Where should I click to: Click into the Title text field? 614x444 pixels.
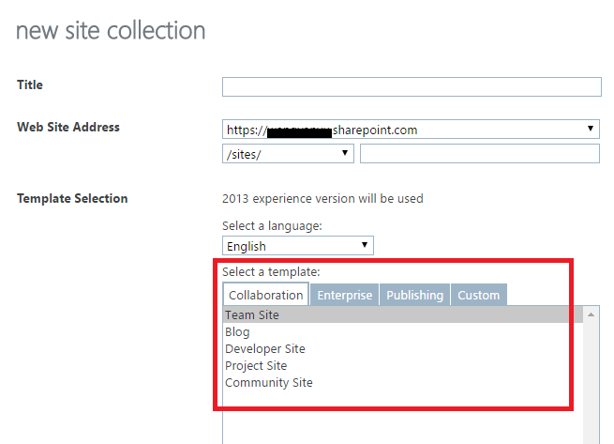pos(412,86)
